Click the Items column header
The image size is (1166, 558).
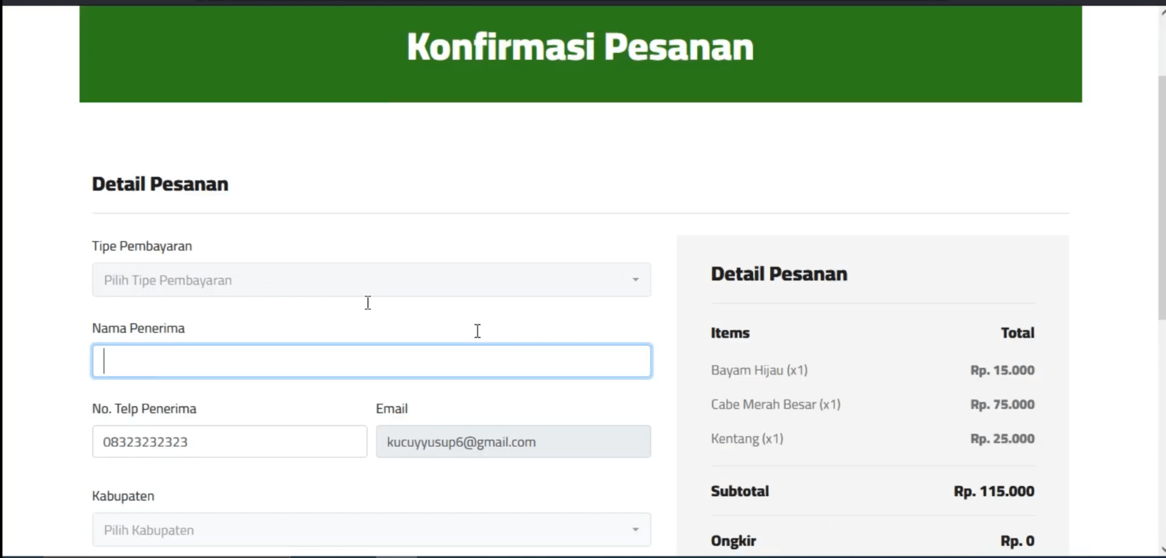click(730, 333)
